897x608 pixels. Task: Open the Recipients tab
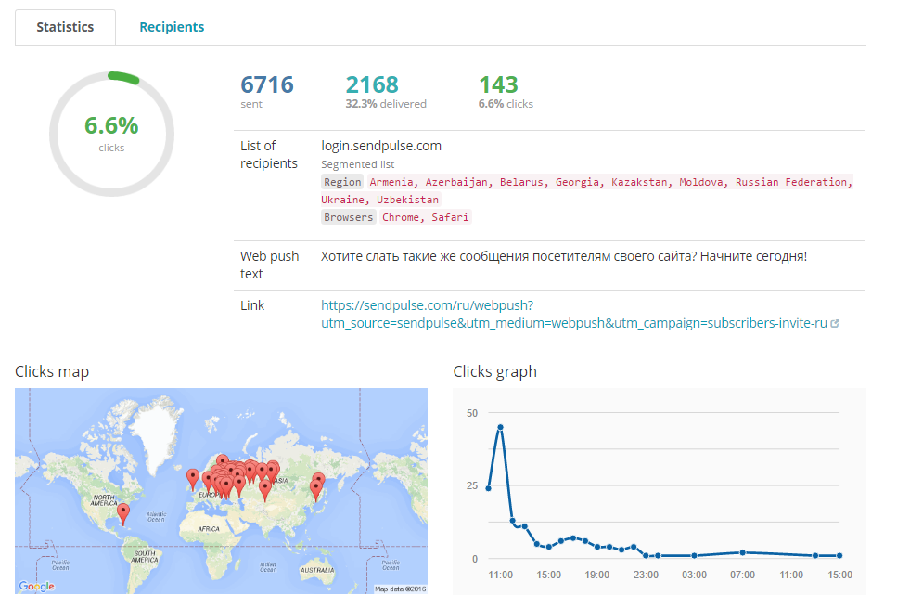pyautogui.click(x=172, y=27)
